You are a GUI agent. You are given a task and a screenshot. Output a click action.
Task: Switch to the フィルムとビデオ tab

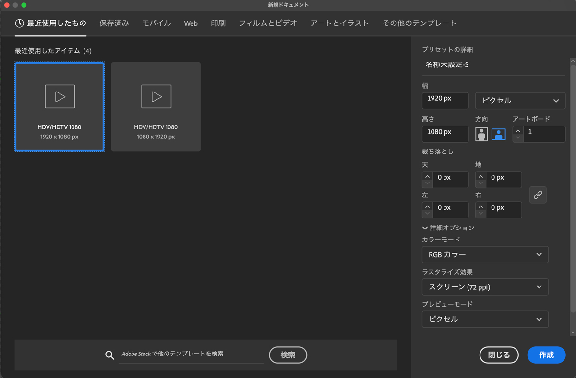click(x=268, y=23)
